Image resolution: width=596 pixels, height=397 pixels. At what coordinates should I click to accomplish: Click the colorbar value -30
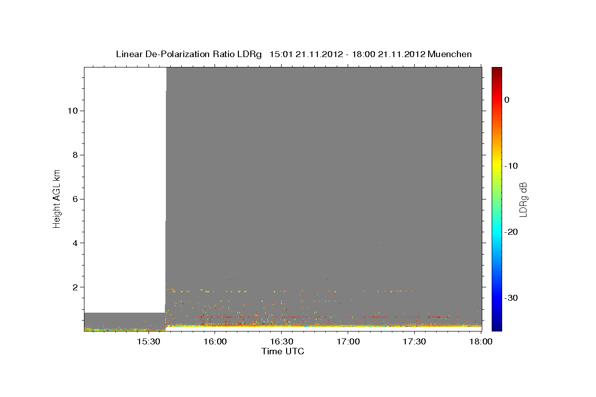click(511, 298)
